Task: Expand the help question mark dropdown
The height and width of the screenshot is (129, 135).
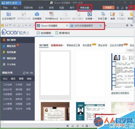Action: (x=133, y=8)
